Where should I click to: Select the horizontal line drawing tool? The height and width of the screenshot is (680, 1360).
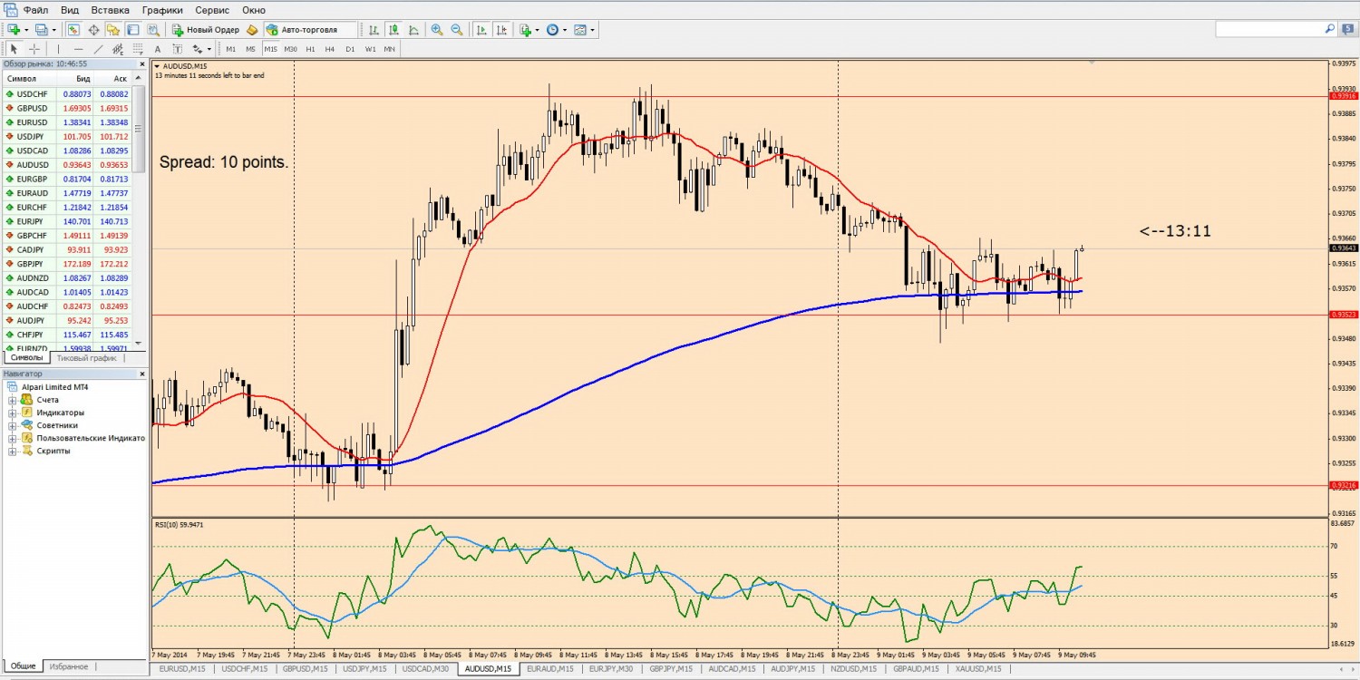click(x=78, y=49)
